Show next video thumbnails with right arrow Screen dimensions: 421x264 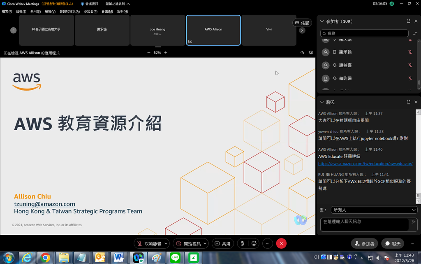point(302,30)
